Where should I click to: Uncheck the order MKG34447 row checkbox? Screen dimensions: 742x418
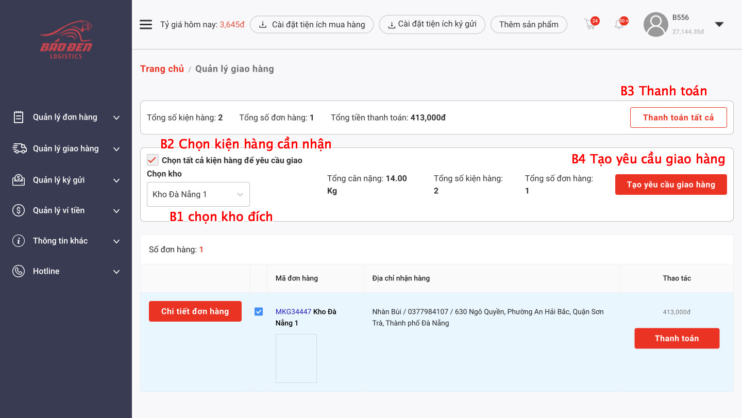coord(259,312)
